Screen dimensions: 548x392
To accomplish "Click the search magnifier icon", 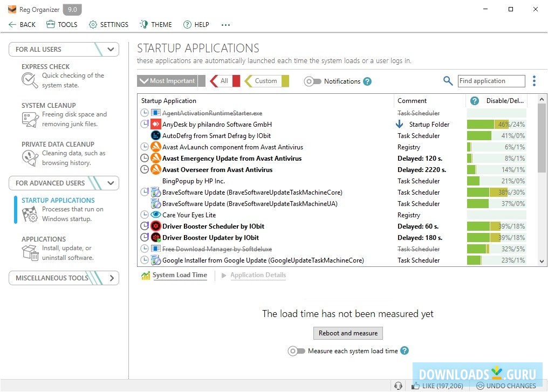I will [448, 81].
